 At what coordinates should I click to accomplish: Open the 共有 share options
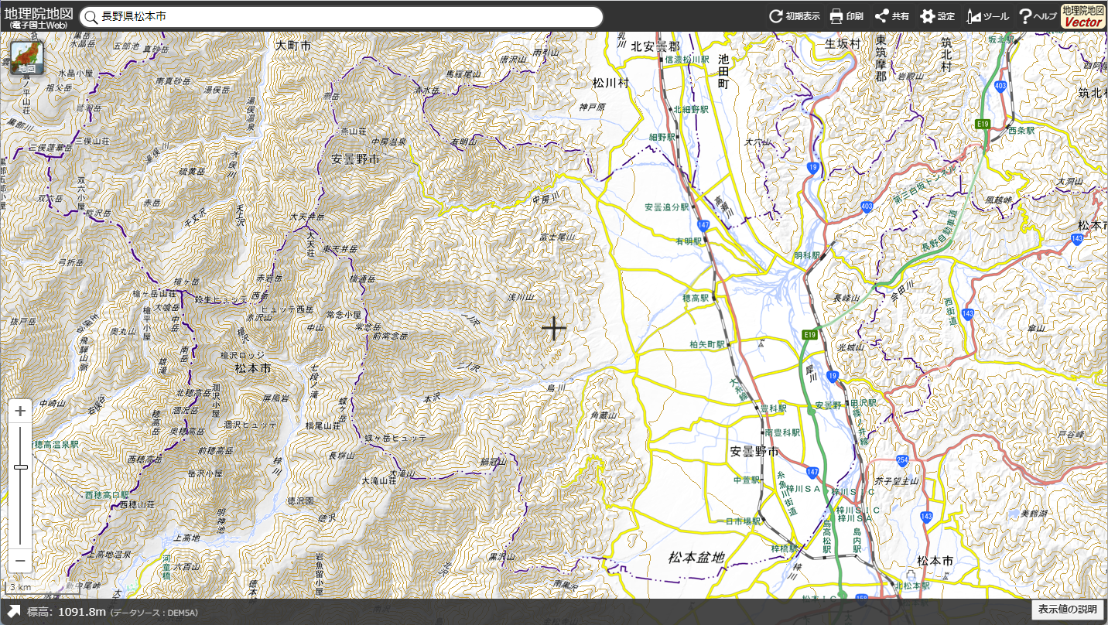(x=891, y=16)
